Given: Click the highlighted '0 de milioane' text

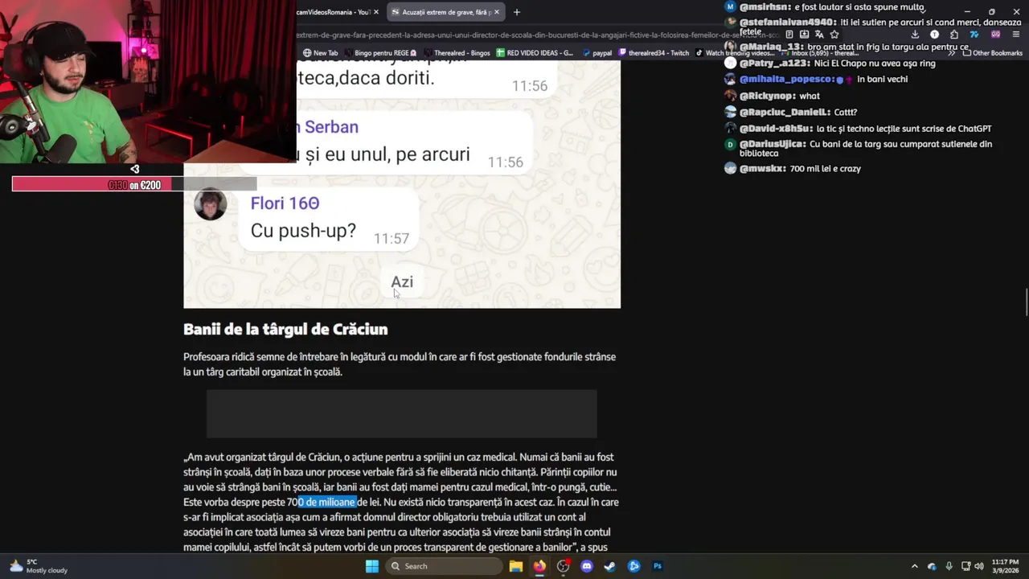Looking at the screenshot, I should point(327,502).
